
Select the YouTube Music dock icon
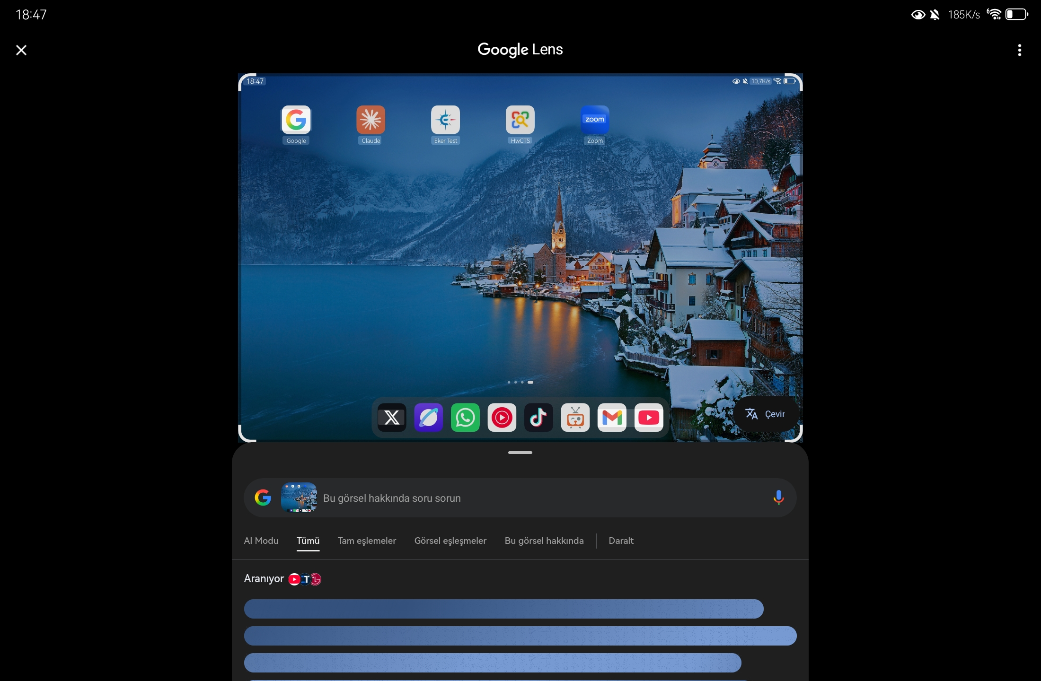[x=502, y=418]
